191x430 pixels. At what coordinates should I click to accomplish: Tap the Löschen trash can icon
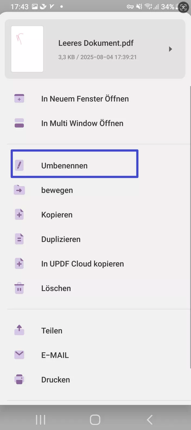pos(19,288)
